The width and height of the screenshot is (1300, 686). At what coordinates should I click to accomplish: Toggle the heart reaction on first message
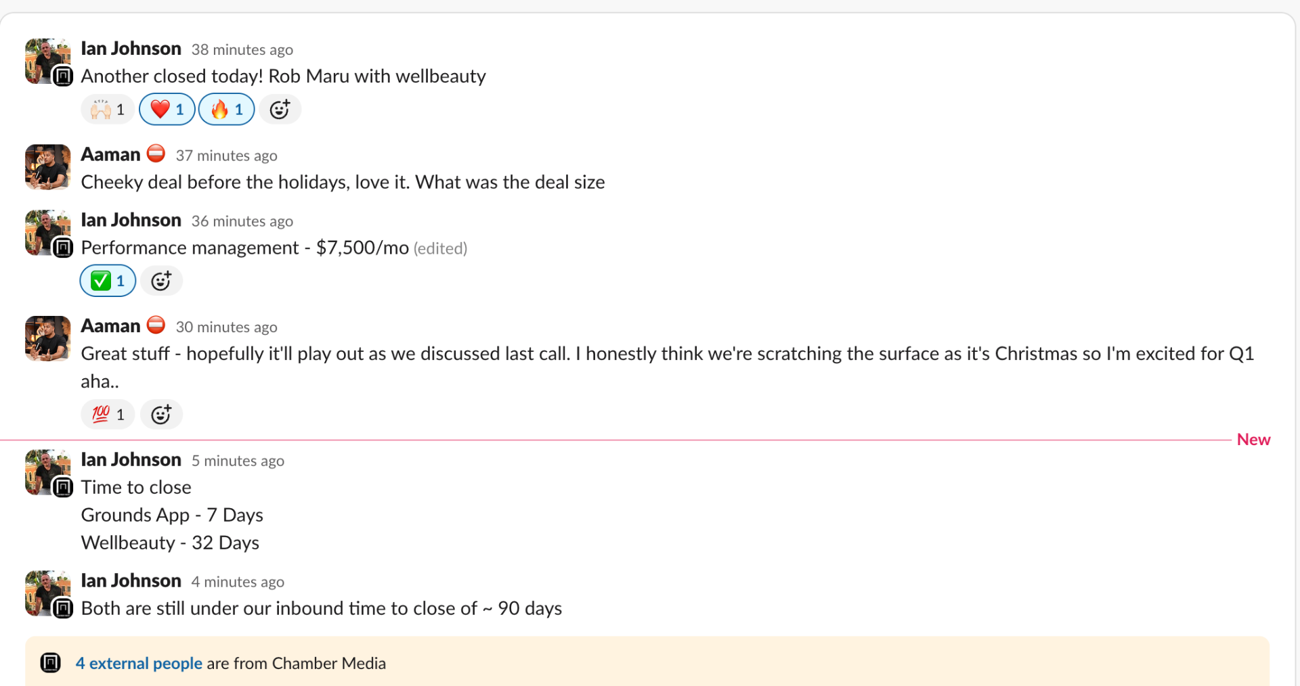[167, 110]
